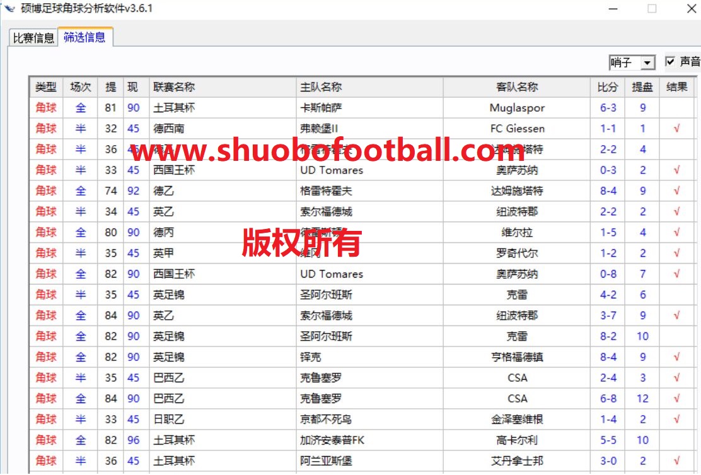The height and width of the screenshot is (475, 701).
Task: Select the 阿兰亚斯堡 match row
Action: point(325,461)
